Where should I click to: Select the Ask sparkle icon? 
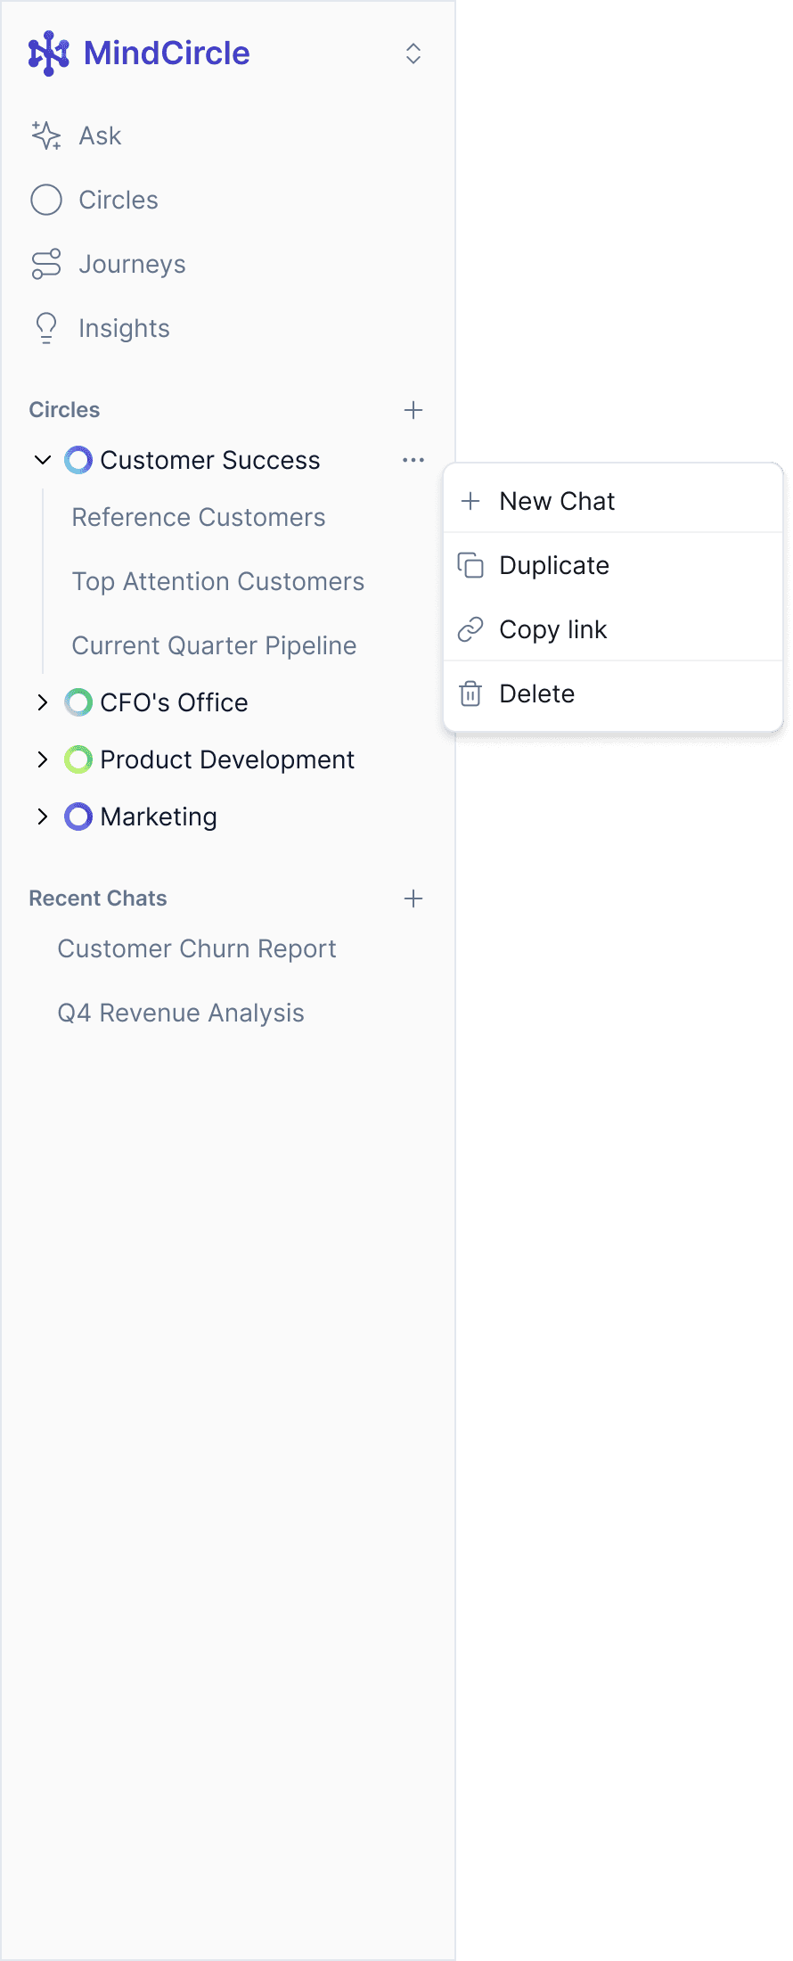[45, 135]
